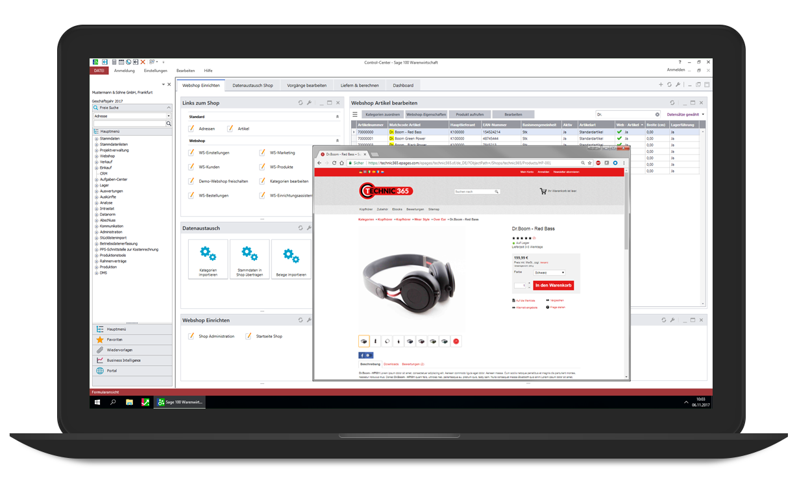Open the Einstellungen menu
Image resolution: width=797 pixels, height=480 pixels.
coord(155,71)
